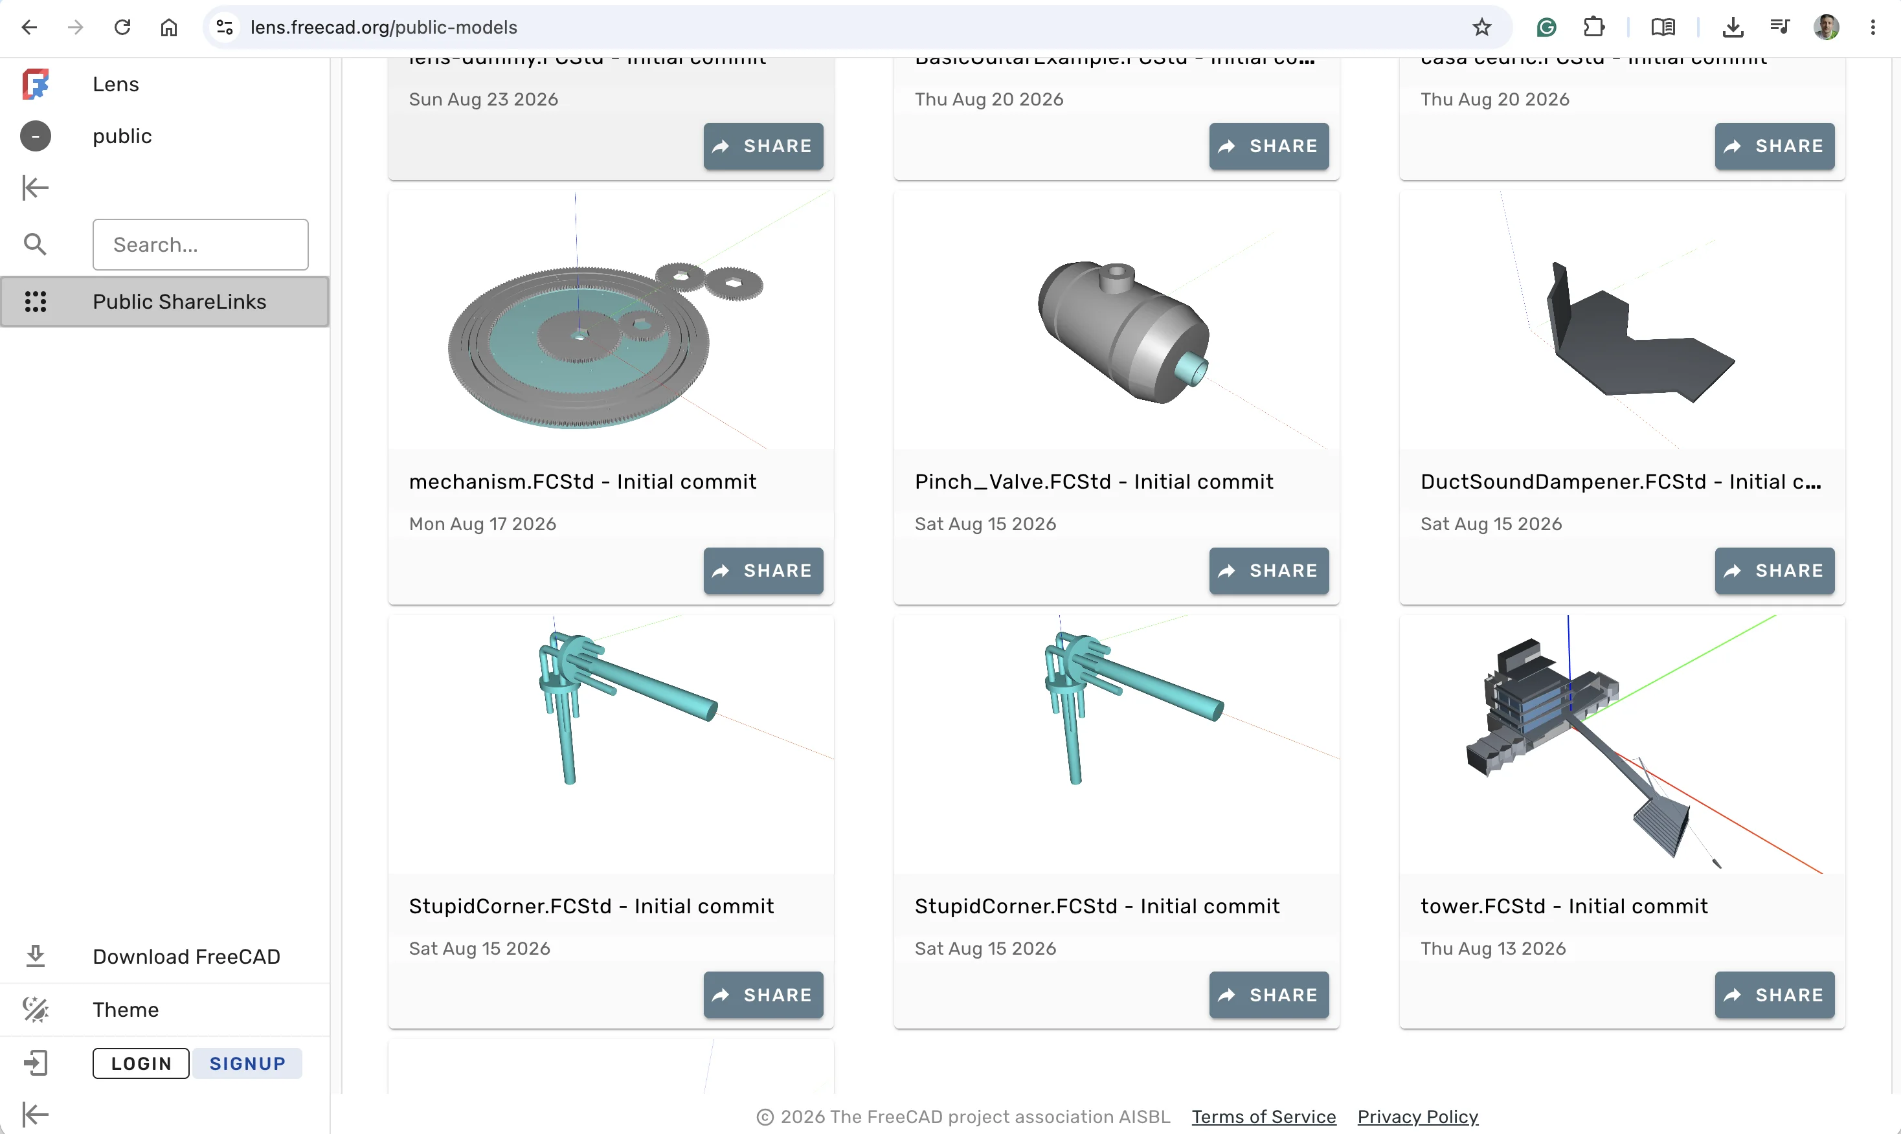Click the Pinch_Valve card's Sat Aug 15 date
Image resolution: width=1901 pixels, height=1134 pixels.
point(985,524)
